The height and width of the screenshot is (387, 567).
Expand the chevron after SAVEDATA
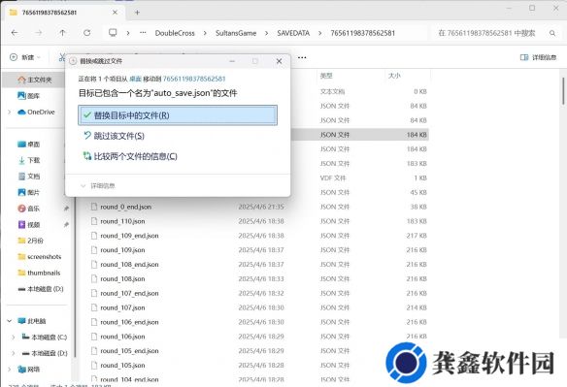coord(320,33)
